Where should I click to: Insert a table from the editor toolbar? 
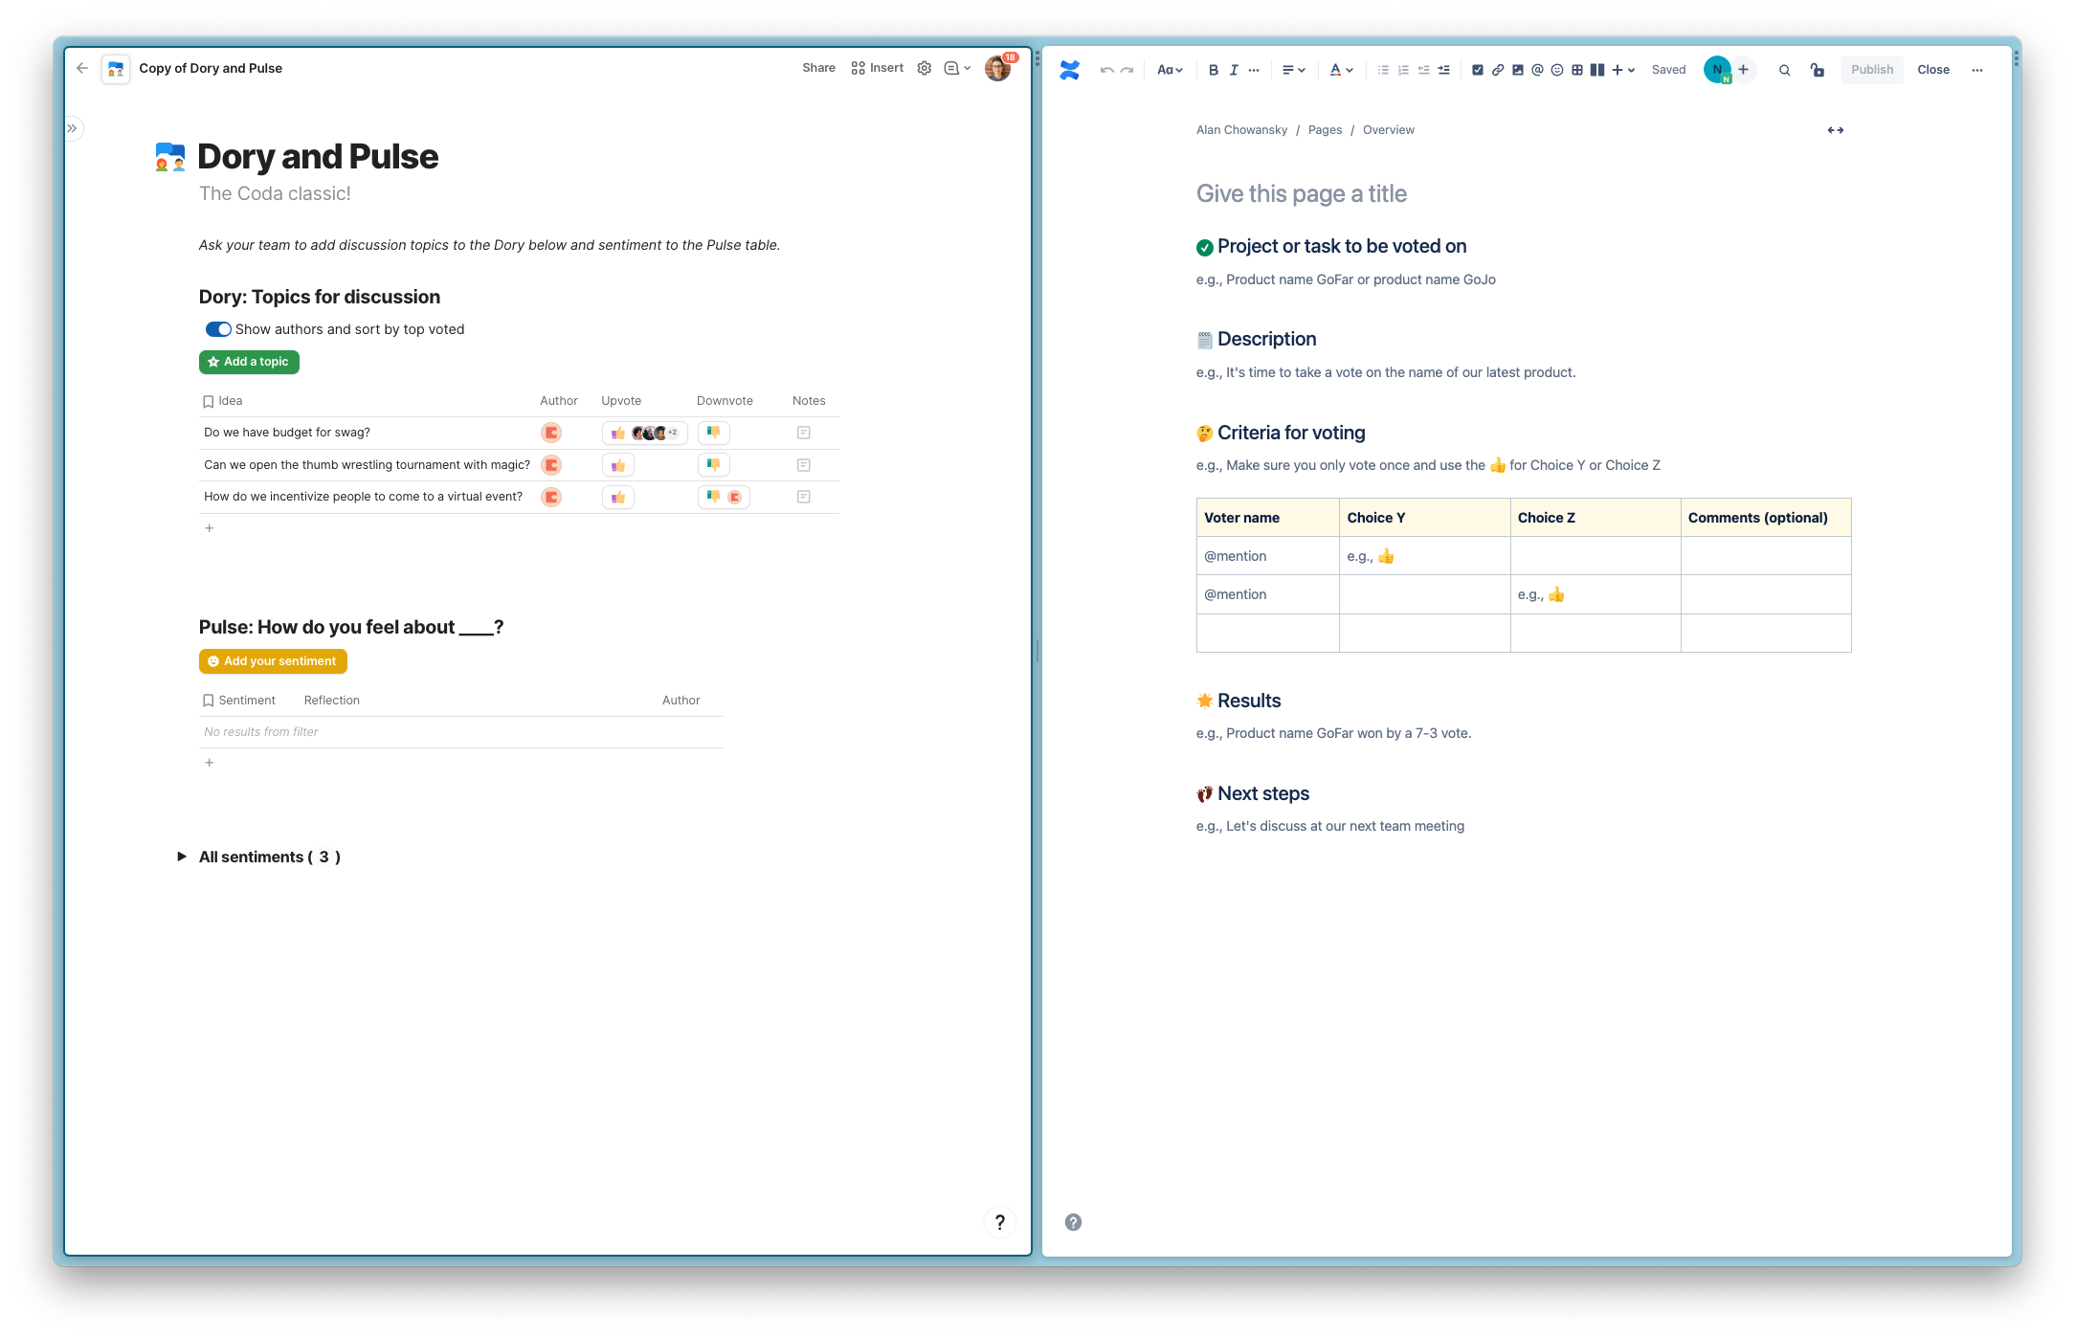1577,70
